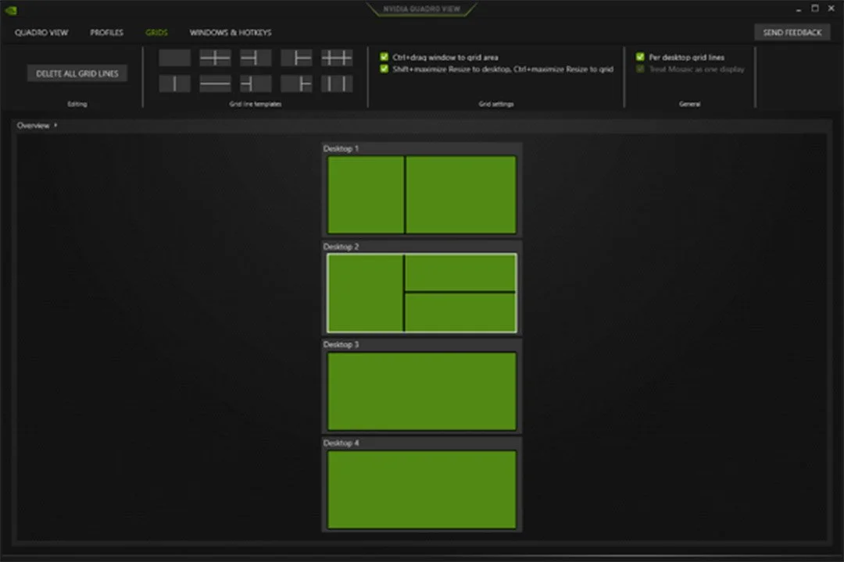
Task: Click the horizontal grid line in Desktop 2
Action: click(460, 292)
